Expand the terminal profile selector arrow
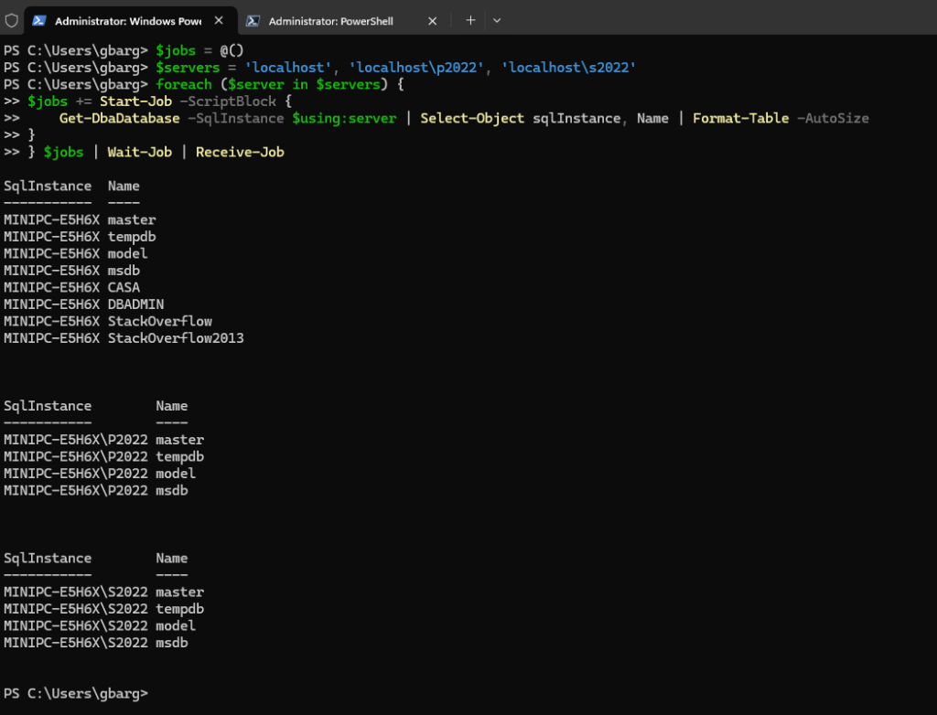 pos(497,20)
